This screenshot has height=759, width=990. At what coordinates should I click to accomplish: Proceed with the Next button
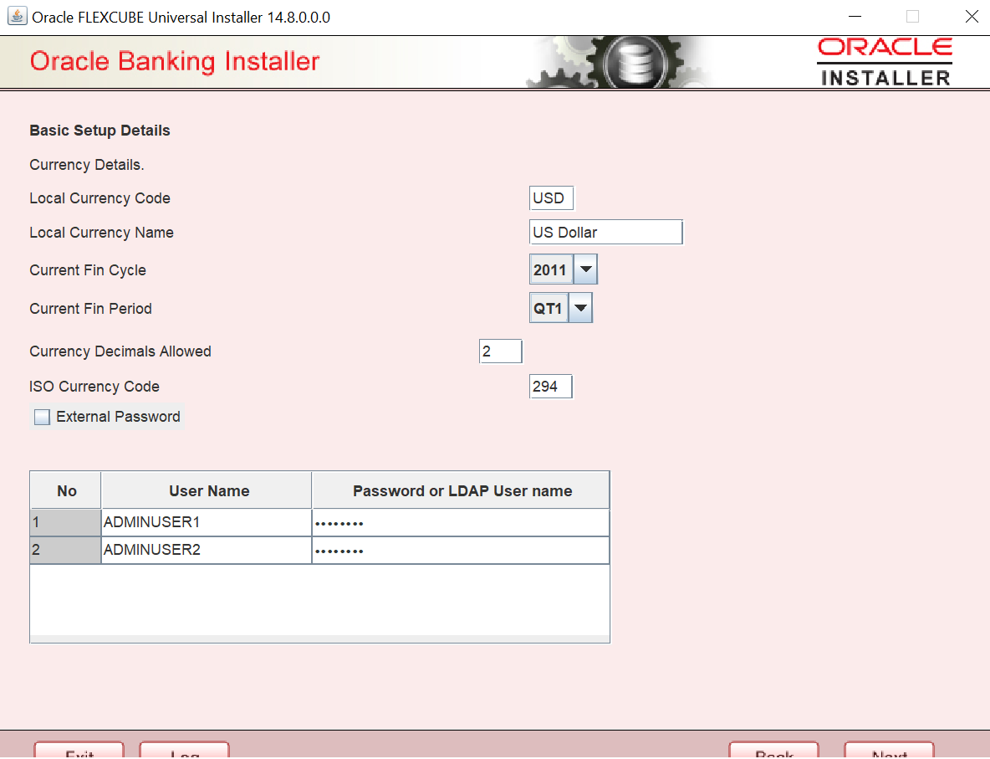click(x=889, y=751)
